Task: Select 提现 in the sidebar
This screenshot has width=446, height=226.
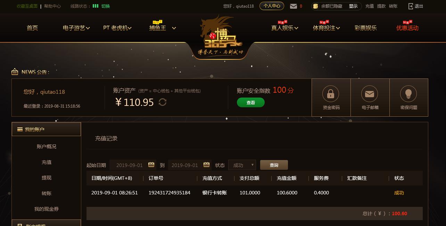Action: pyautogui.click(x=47, y=178)
